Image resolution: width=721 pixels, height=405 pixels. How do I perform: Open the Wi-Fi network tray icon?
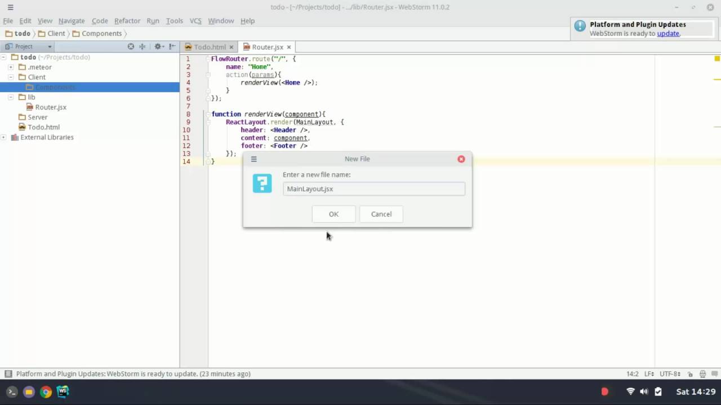pos(630,391)
